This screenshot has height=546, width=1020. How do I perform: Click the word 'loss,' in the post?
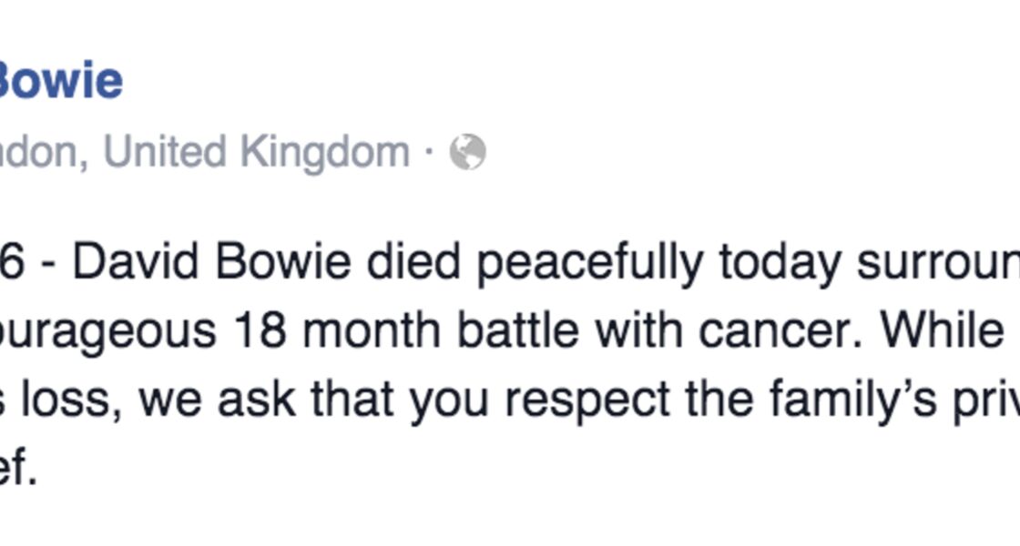tap(72, 399)
